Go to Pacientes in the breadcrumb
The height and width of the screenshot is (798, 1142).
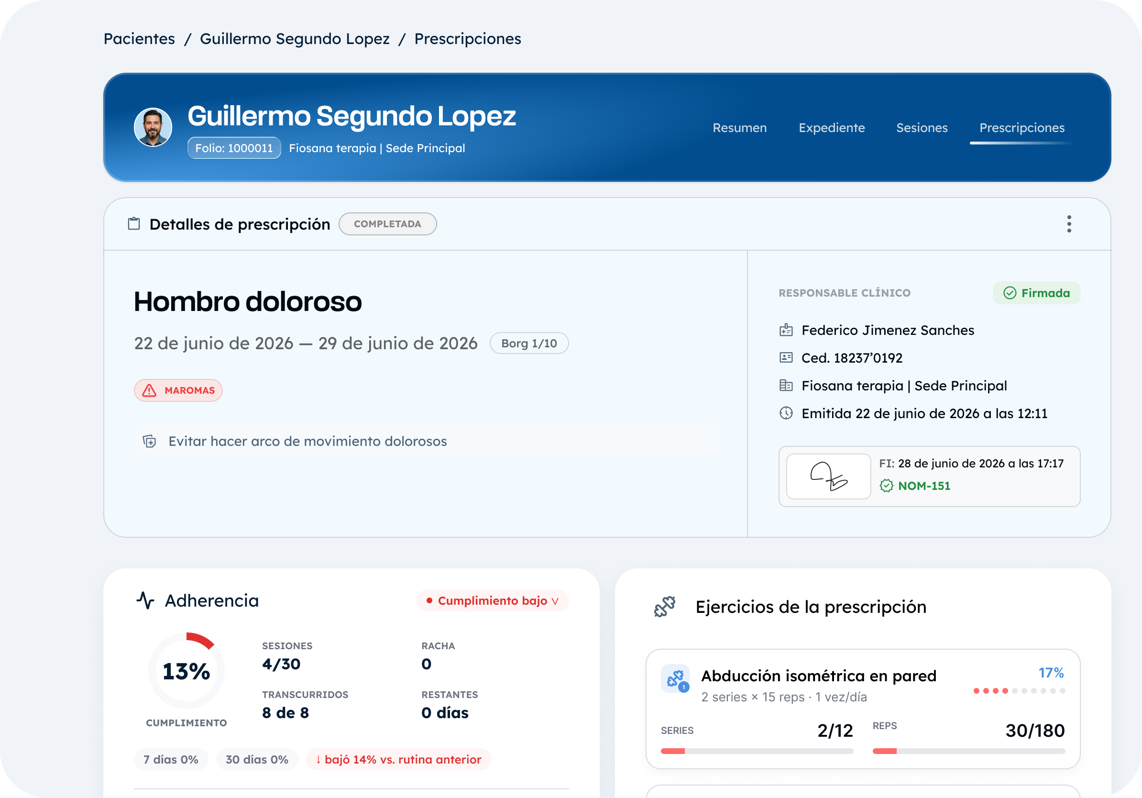(x=139, y=39)
